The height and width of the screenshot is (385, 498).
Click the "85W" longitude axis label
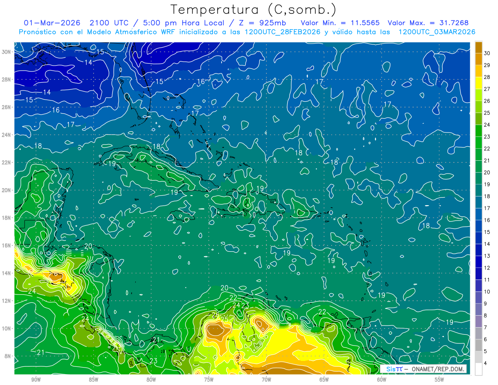click(93, 380)
